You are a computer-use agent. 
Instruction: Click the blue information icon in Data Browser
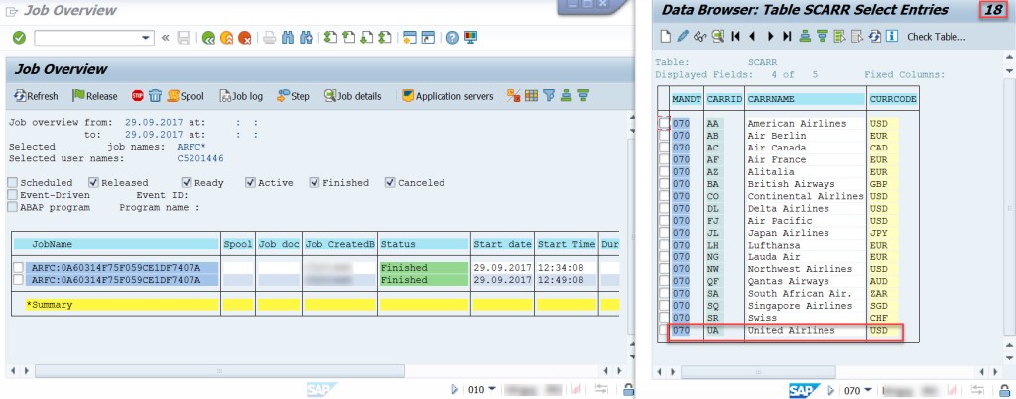(x=892, y=37)
